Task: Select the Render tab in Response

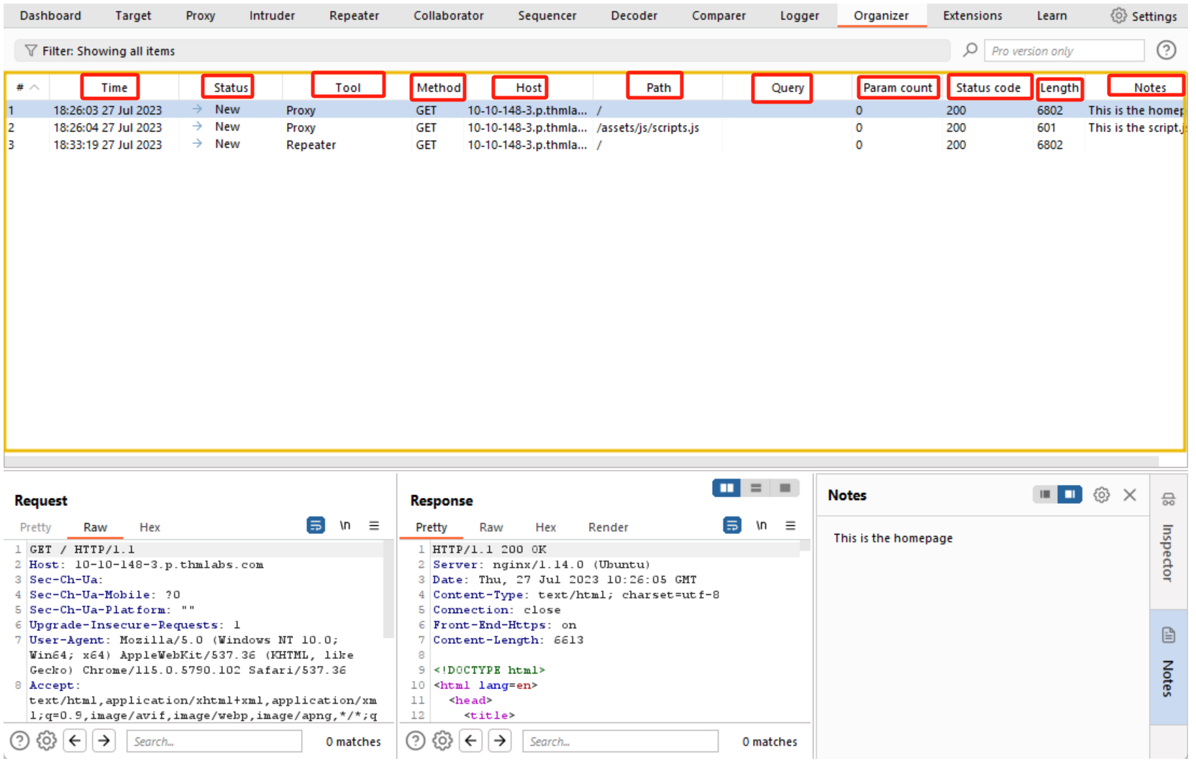Action: pyautogui.click(x=608, y=527)
